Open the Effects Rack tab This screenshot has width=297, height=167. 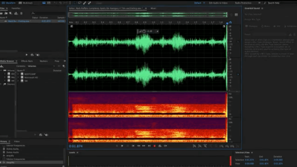[27, 61]
